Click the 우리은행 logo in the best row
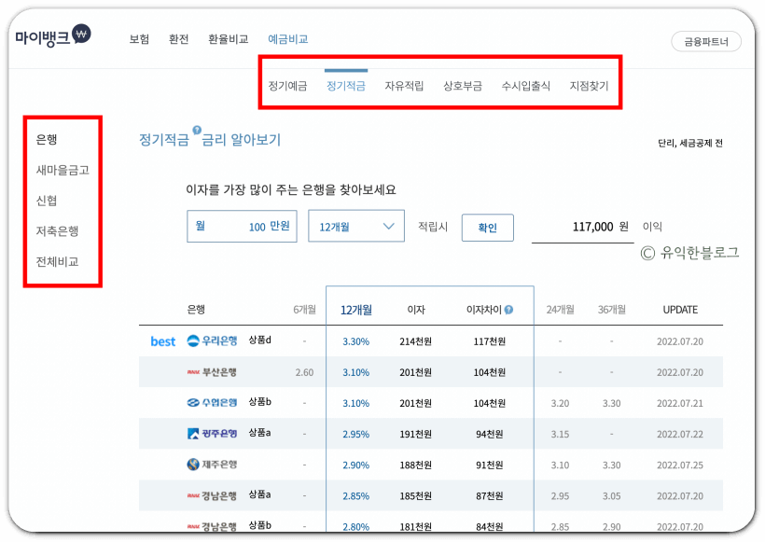 (212, 341)
